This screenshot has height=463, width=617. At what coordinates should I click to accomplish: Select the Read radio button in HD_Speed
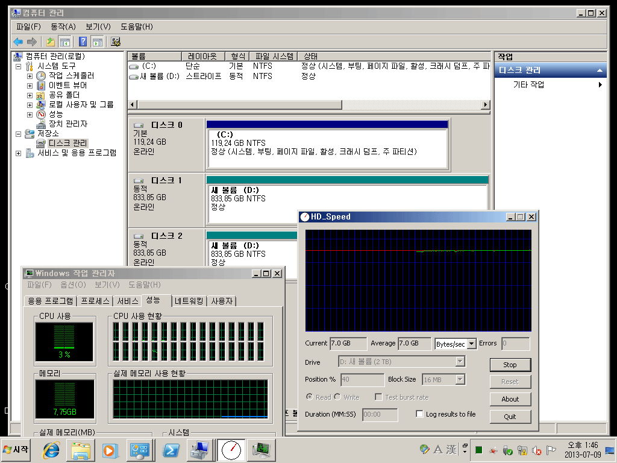[x=309, y=397]
